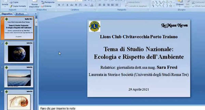
Task: Open the Appunti group dialog launcher
Action: [26, 10]
